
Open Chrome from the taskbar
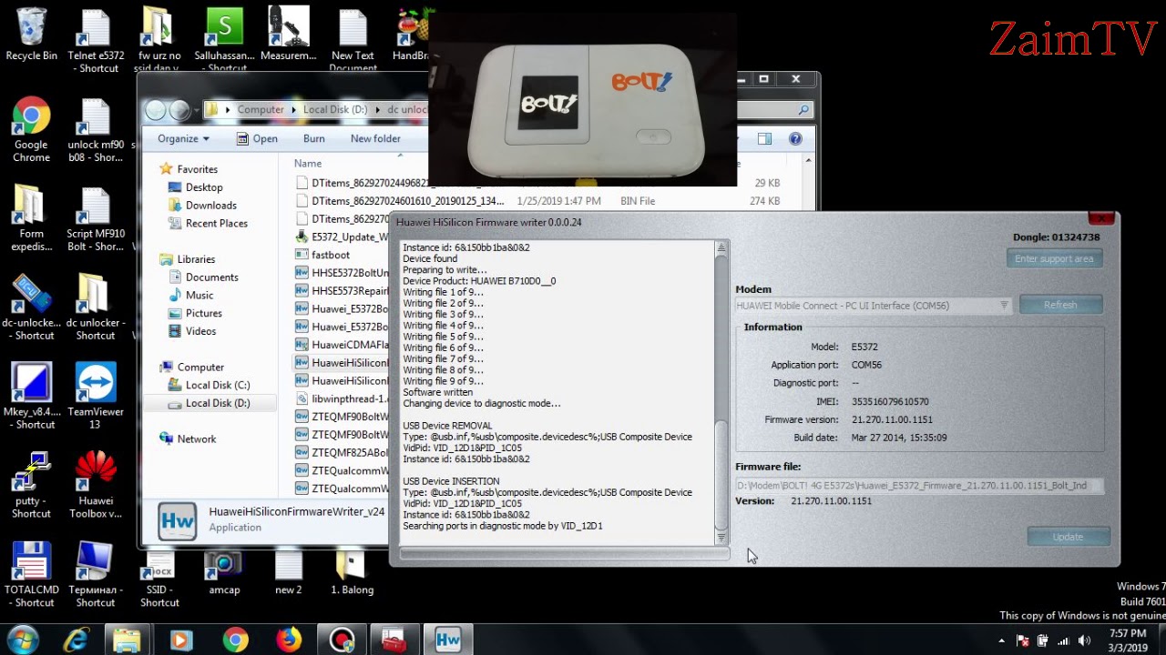[235, 640]
